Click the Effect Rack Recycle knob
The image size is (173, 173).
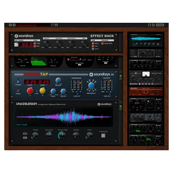click(72, 44)
